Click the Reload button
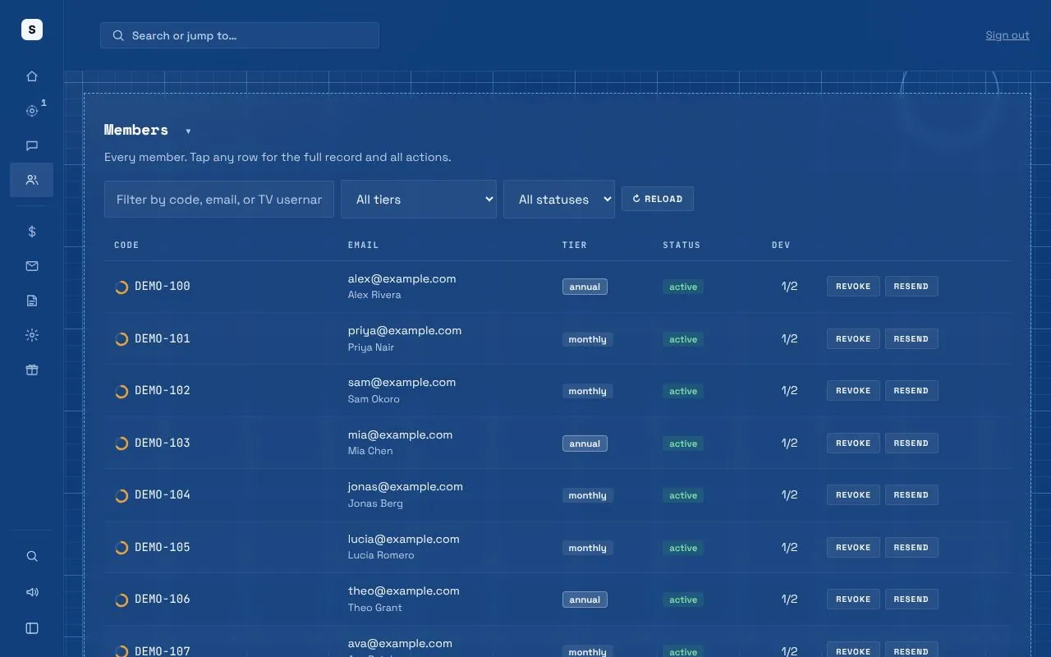The width and height of the screenshot is (1051, 657). [x=658, y=199]
